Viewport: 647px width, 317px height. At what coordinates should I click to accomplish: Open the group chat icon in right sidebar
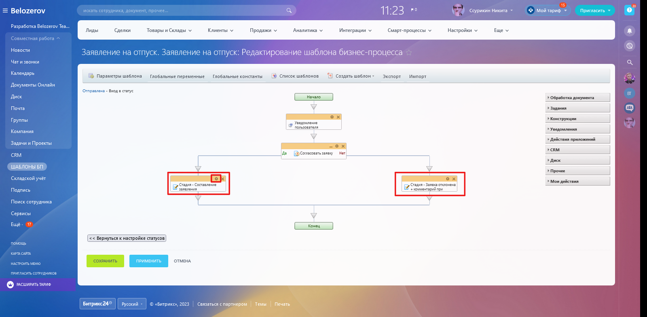629,108
